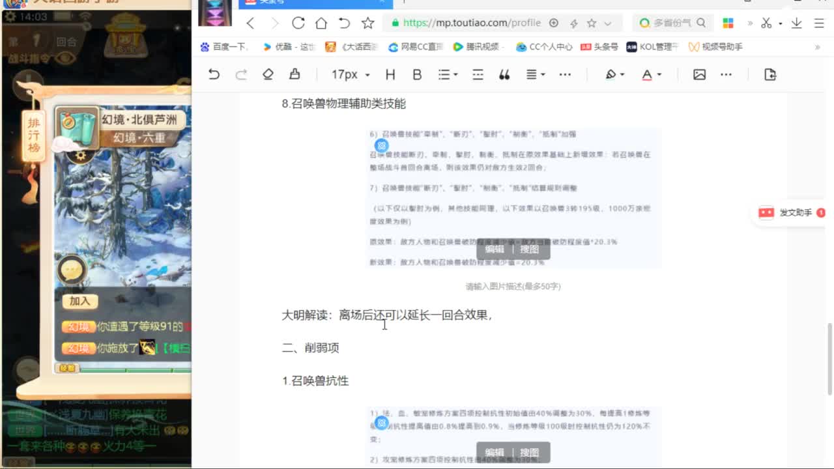Click 编辑 on first article image
834x469 pixels.
[x=495, y=249]
